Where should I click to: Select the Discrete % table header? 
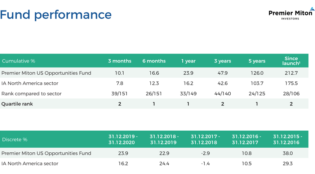pyautogui.click(x=15, y=139)
